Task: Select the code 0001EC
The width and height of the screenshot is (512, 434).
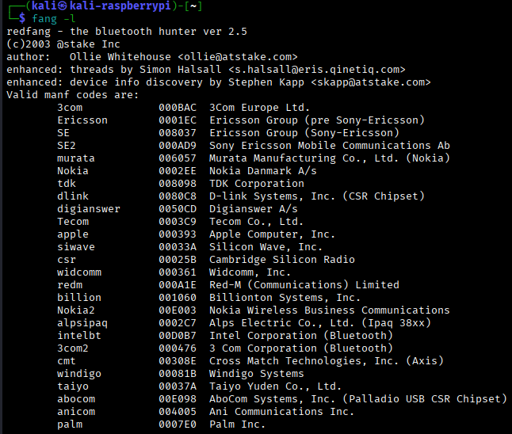Action: pos(178,120)
